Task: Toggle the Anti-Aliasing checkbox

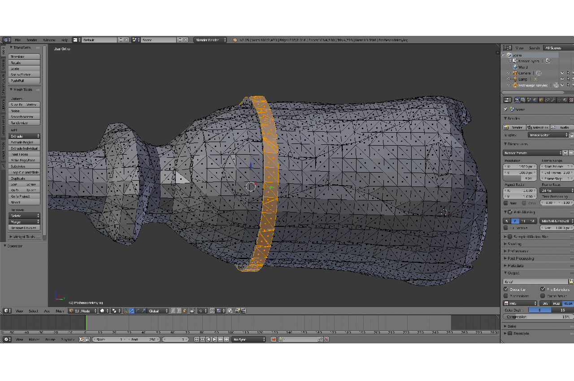Action: [x=510, y=212]
